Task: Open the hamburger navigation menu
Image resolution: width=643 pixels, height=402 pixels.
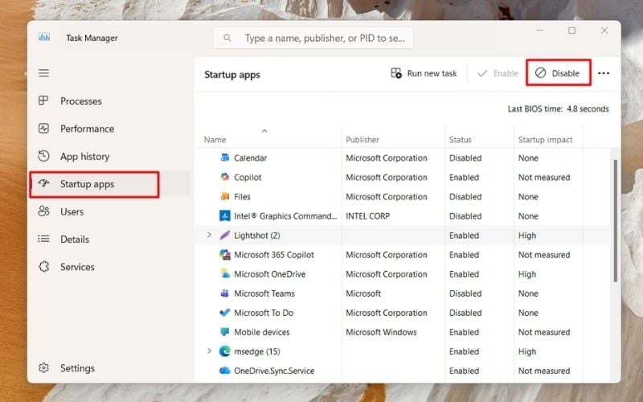Action: (44, 73)
